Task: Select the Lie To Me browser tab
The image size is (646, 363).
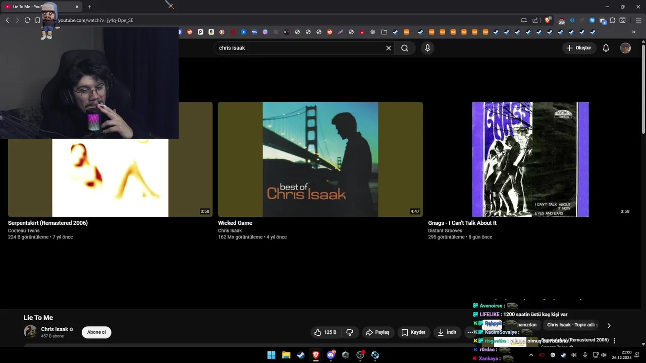Action: (42, 7)
